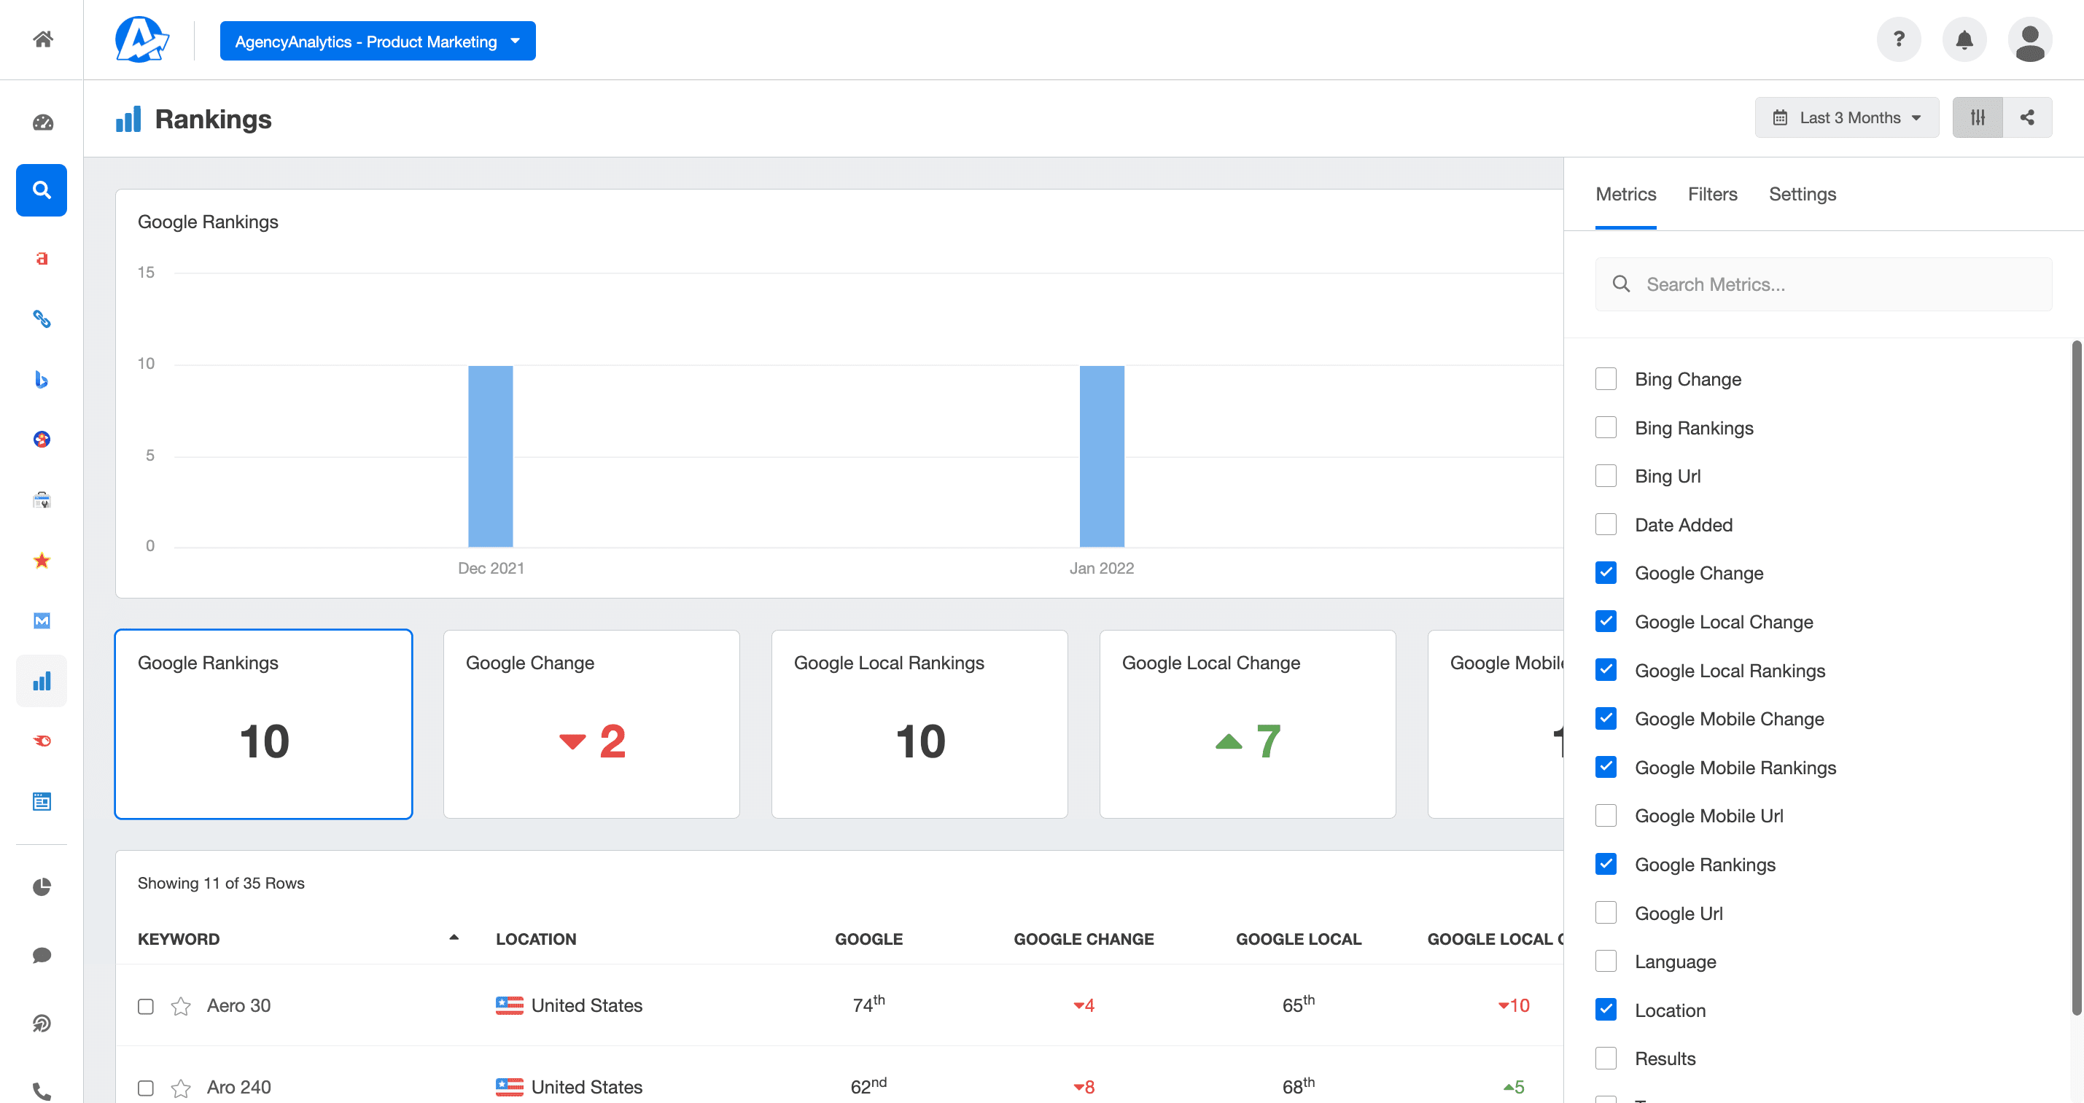Screen dimensions: 2084x1103
Task: Toggle the Keyword column sort arrow
Action: point(454,938)
